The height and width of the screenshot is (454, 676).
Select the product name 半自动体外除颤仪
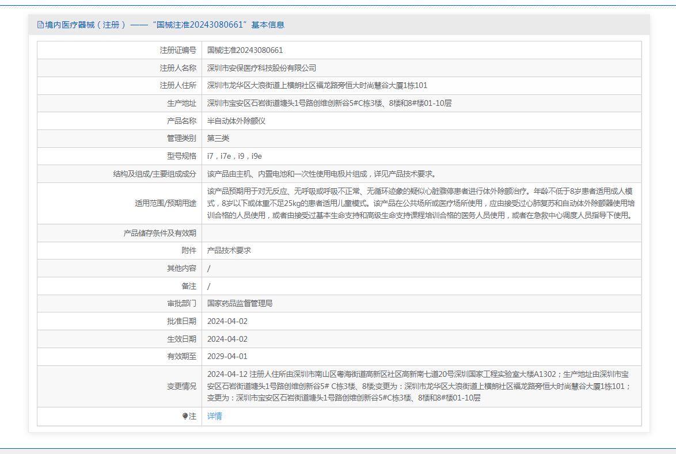click(x=236, y=121)
